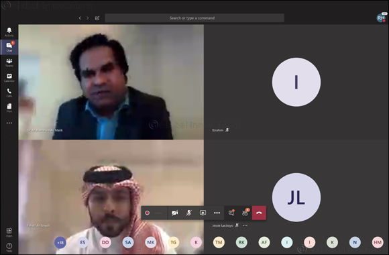Image resolution: width=389 pixels, height=255 pixels.
Task: Click the muted mic icon beside Ibrahim
Action: (227, 130)
